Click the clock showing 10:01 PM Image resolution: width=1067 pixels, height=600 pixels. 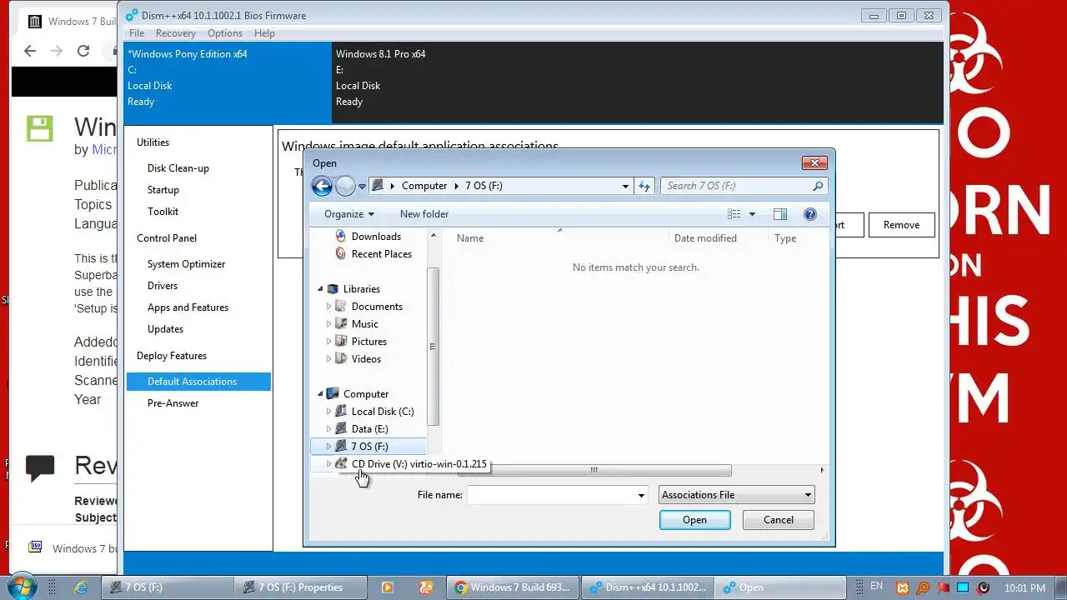point(1024,588)
